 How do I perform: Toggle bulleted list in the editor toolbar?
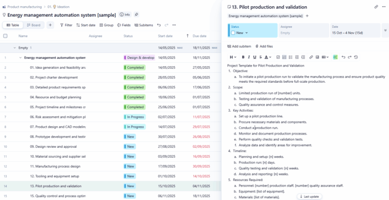[291, 57]
